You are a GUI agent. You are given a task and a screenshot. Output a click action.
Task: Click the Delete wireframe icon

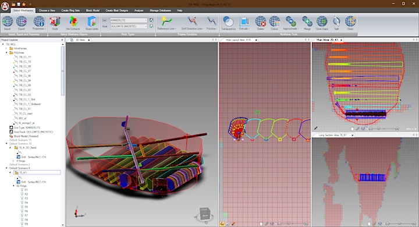tap(260, 22)
